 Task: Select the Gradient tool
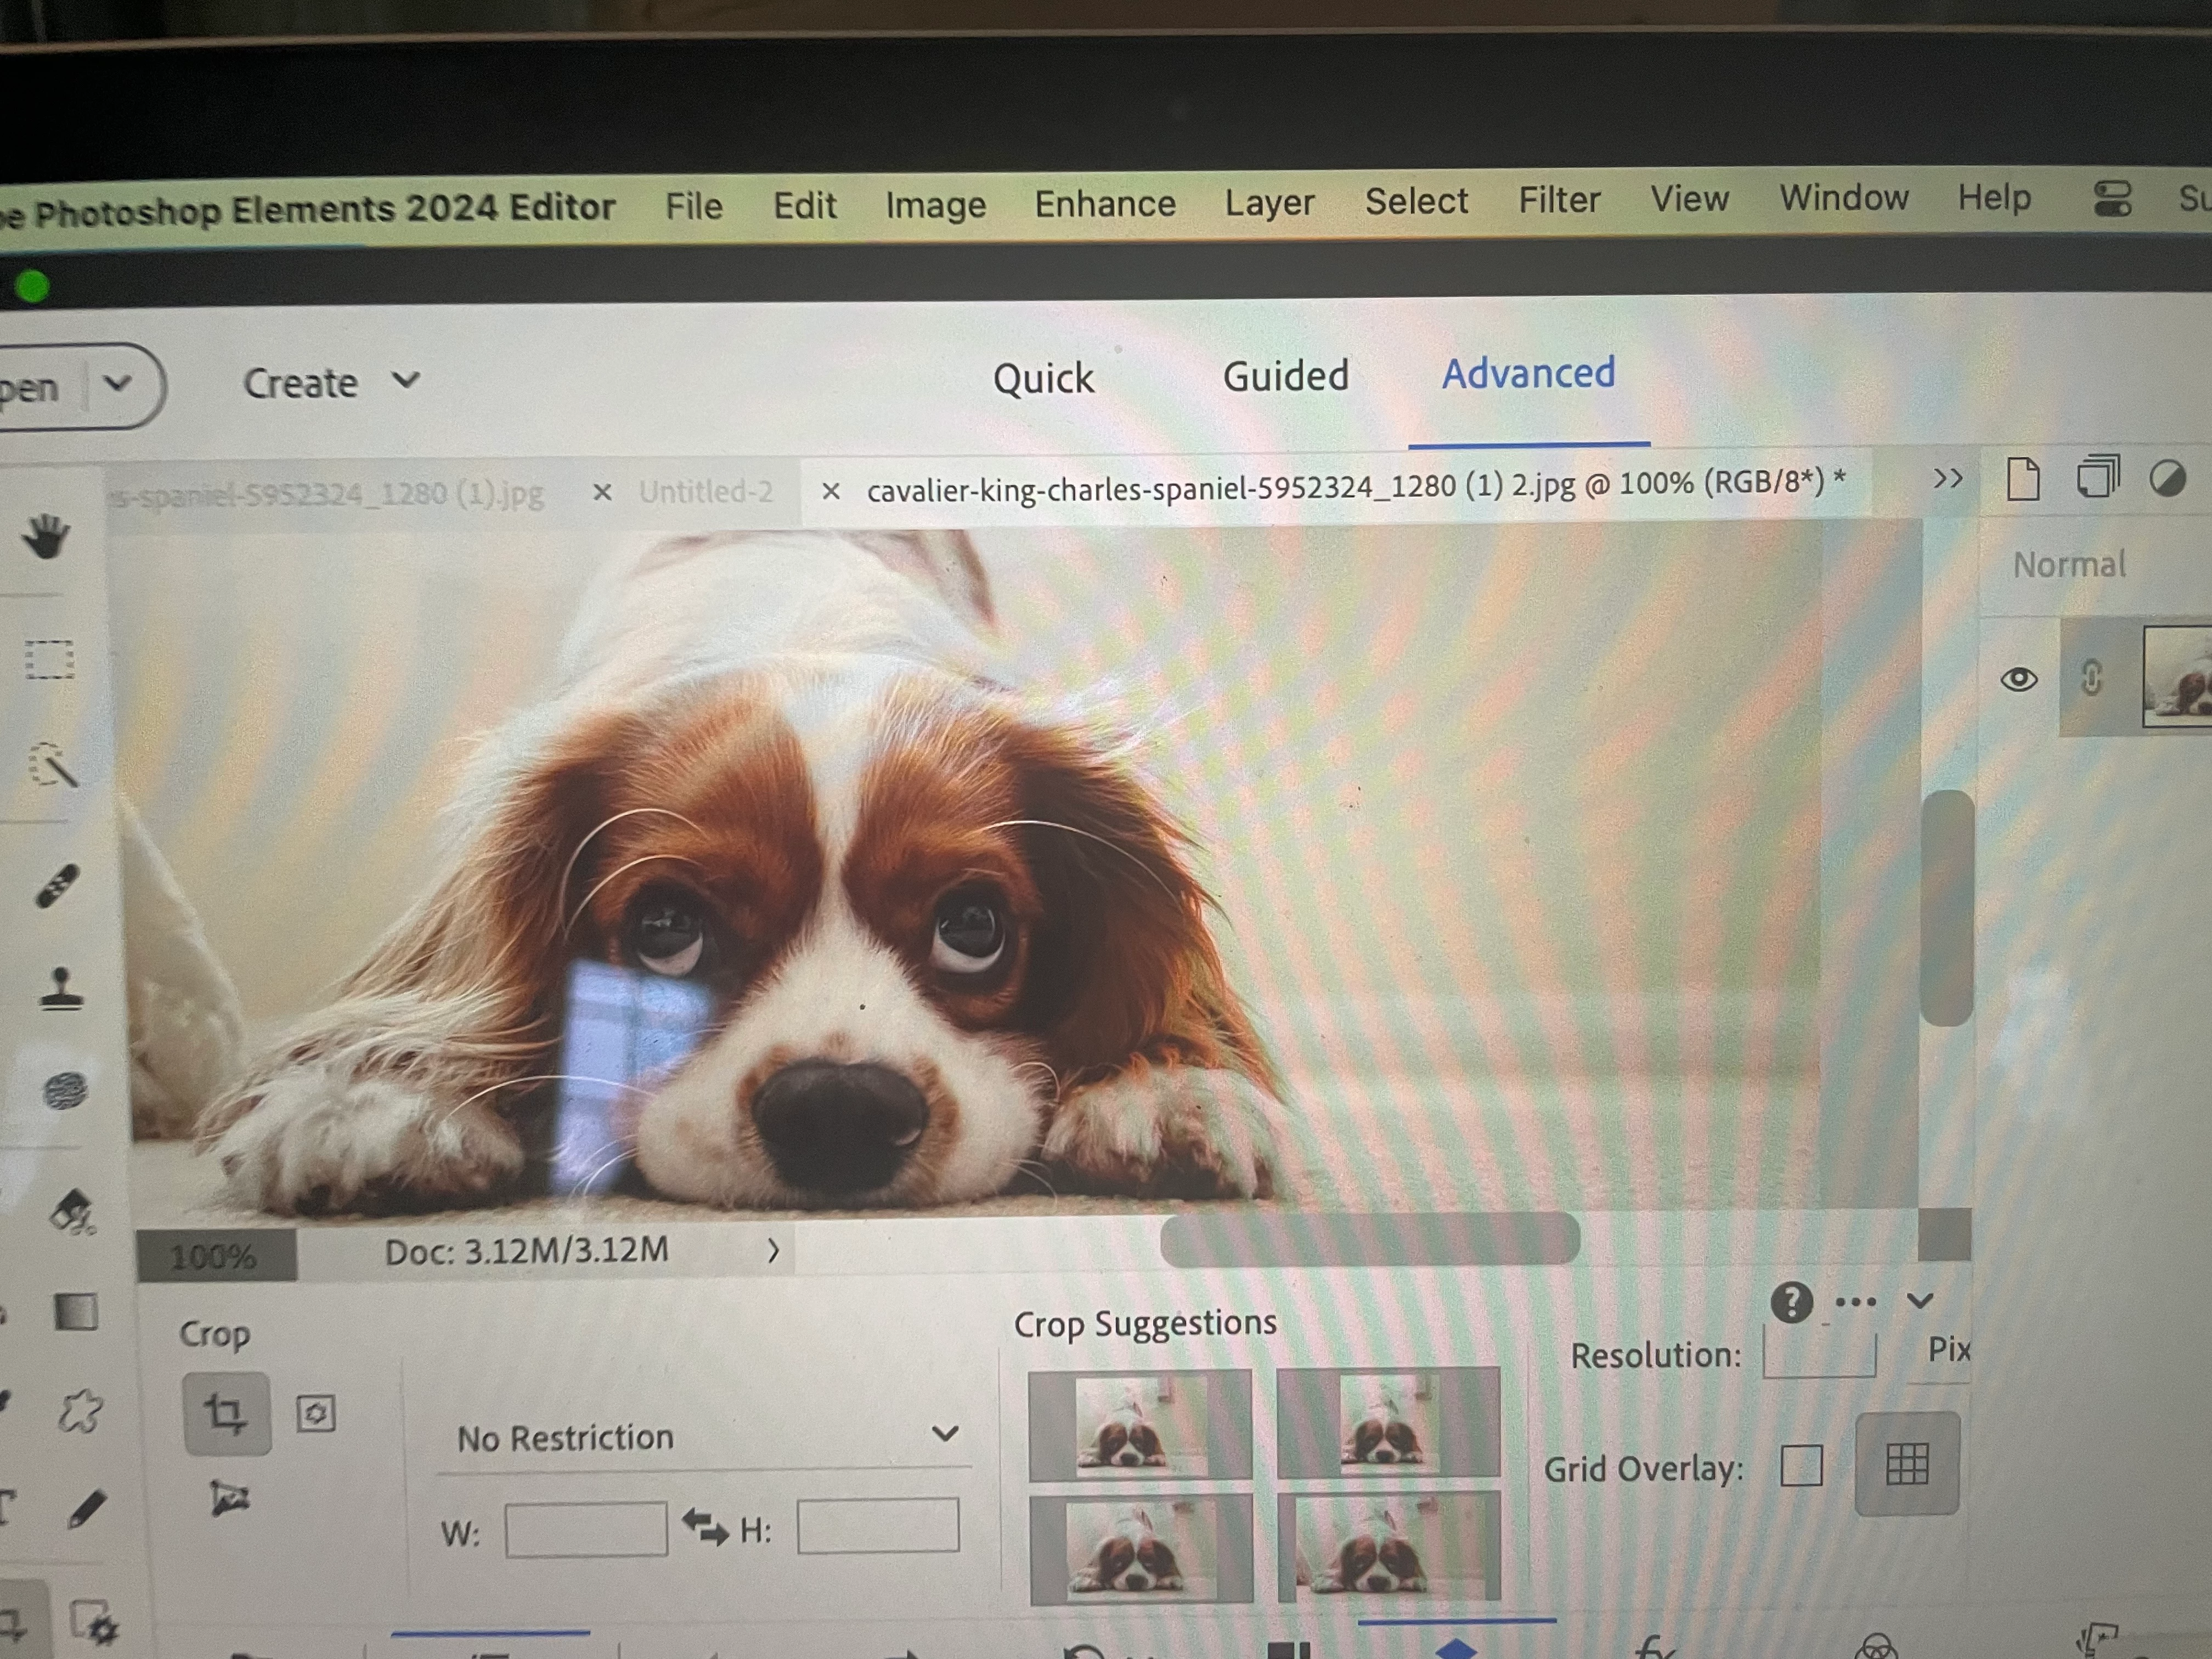(75, 1312)
